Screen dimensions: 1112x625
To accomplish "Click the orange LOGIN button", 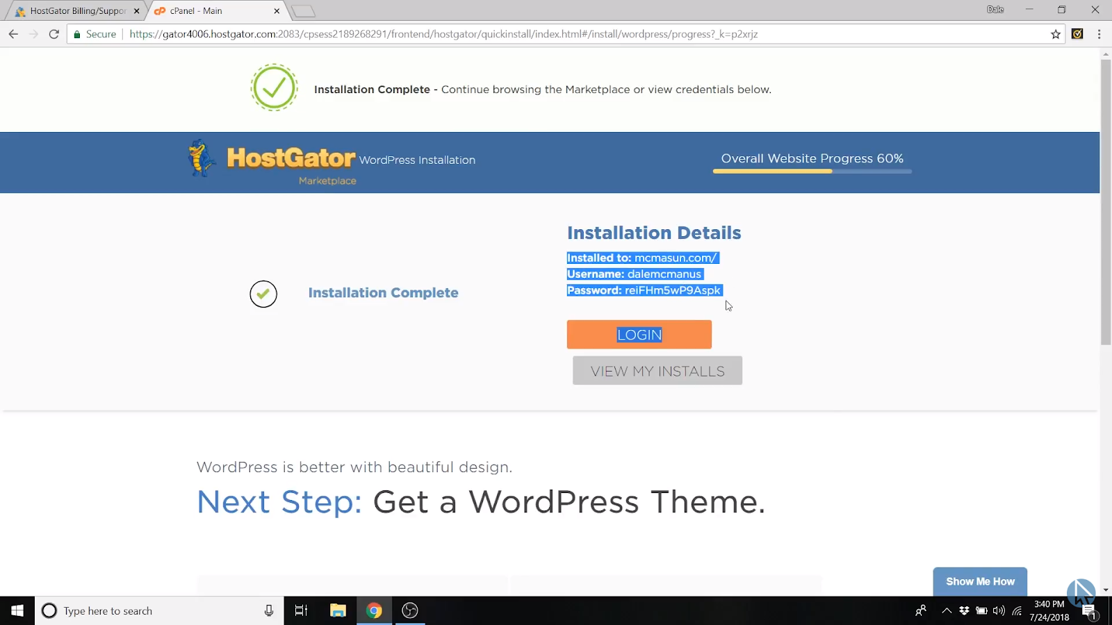I will coord(639,335).
